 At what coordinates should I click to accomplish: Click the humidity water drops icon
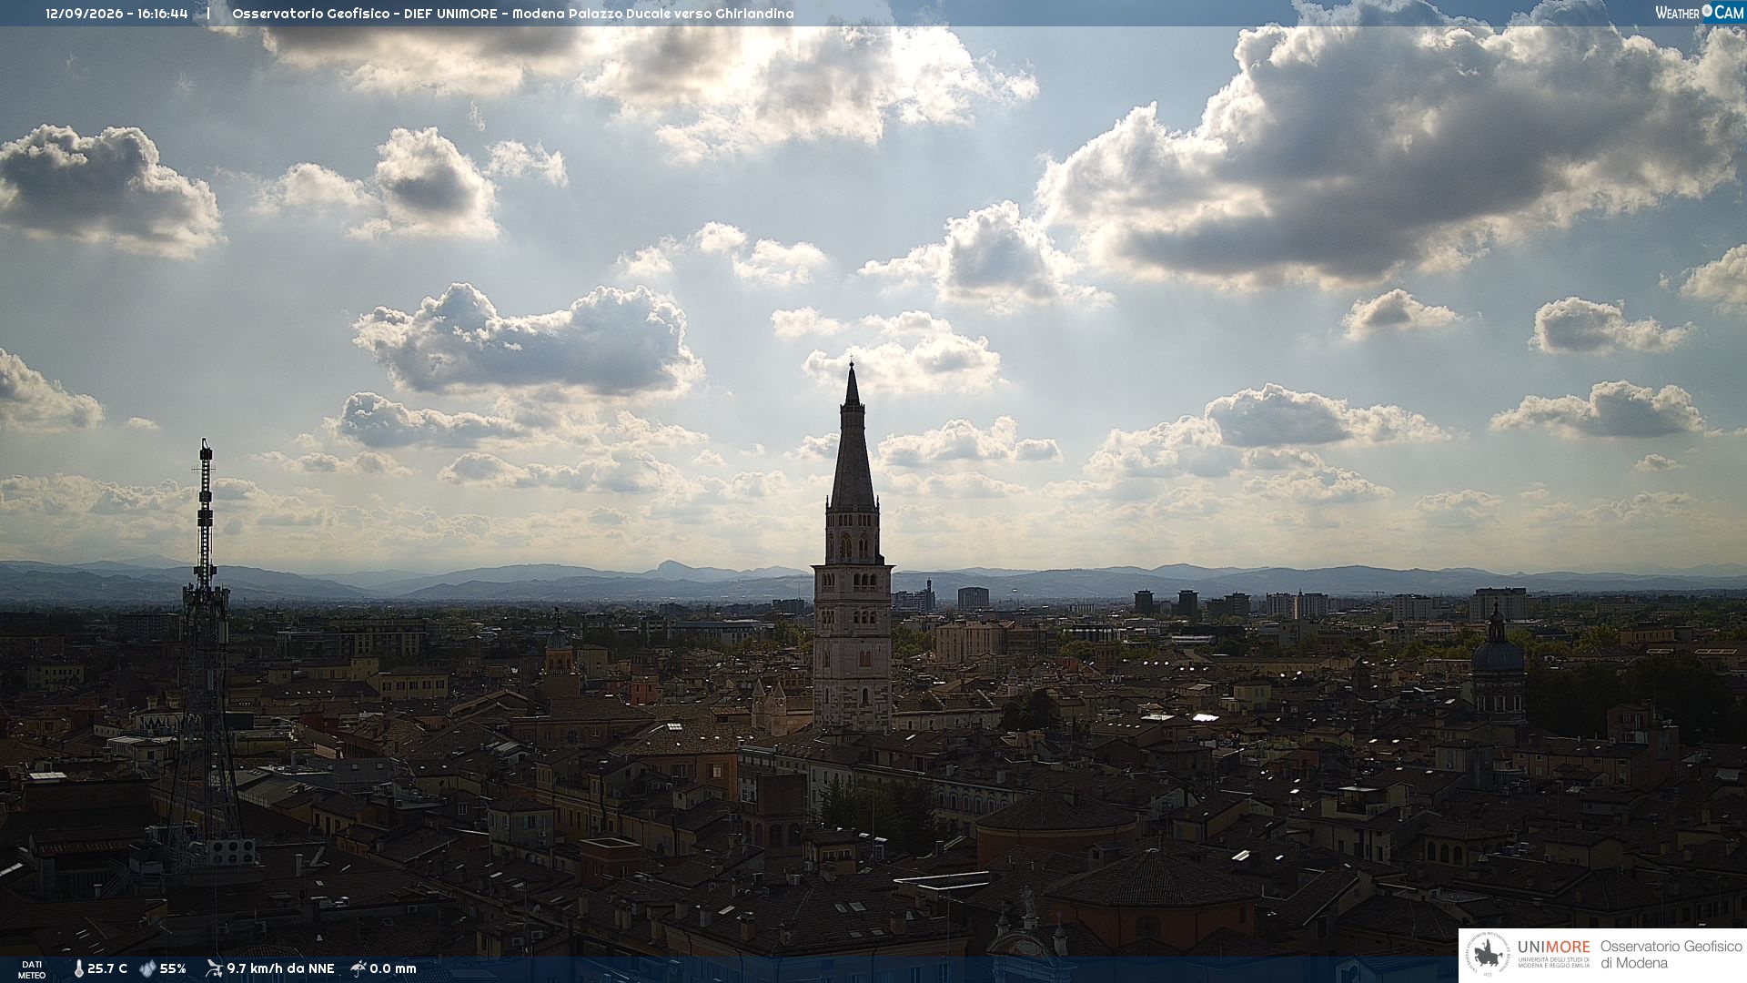point(147,969)
